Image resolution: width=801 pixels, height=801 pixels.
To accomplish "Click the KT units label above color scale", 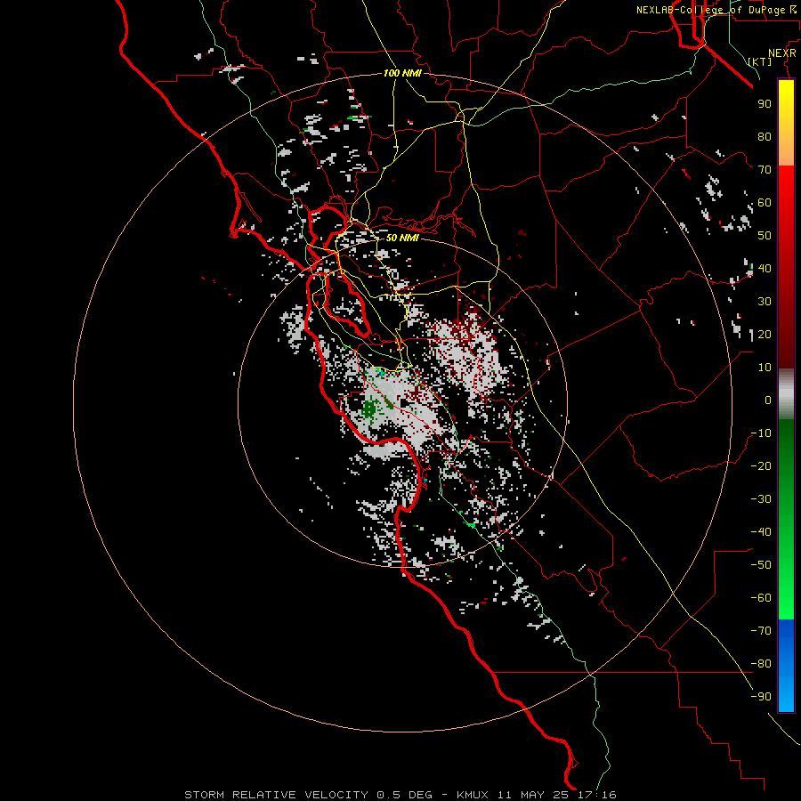I will pos(760,61).
